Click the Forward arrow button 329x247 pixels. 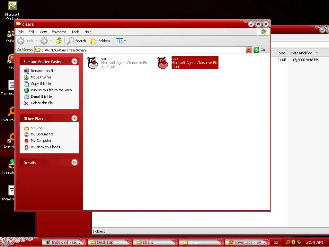point(44,41)
